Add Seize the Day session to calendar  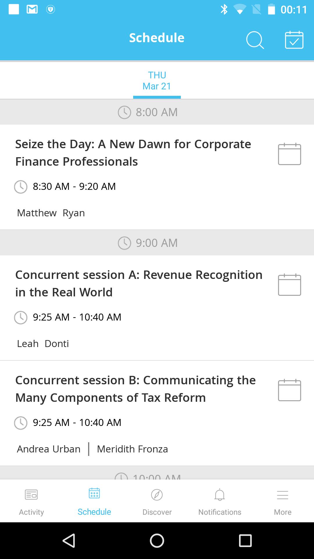pos(289,154)
